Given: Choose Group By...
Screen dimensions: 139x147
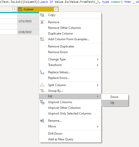Looking at the screenshot, I should pos(70,91).
